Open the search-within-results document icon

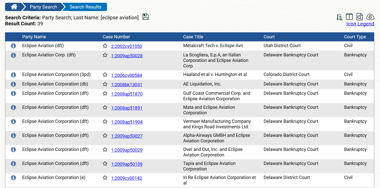359,17
